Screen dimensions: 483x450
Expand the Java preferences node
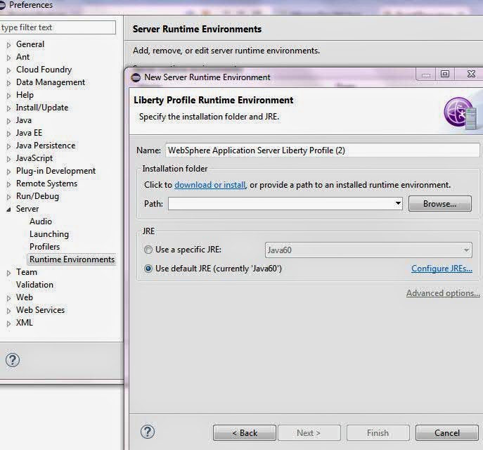pyautogui.click(x=8, y=121)
